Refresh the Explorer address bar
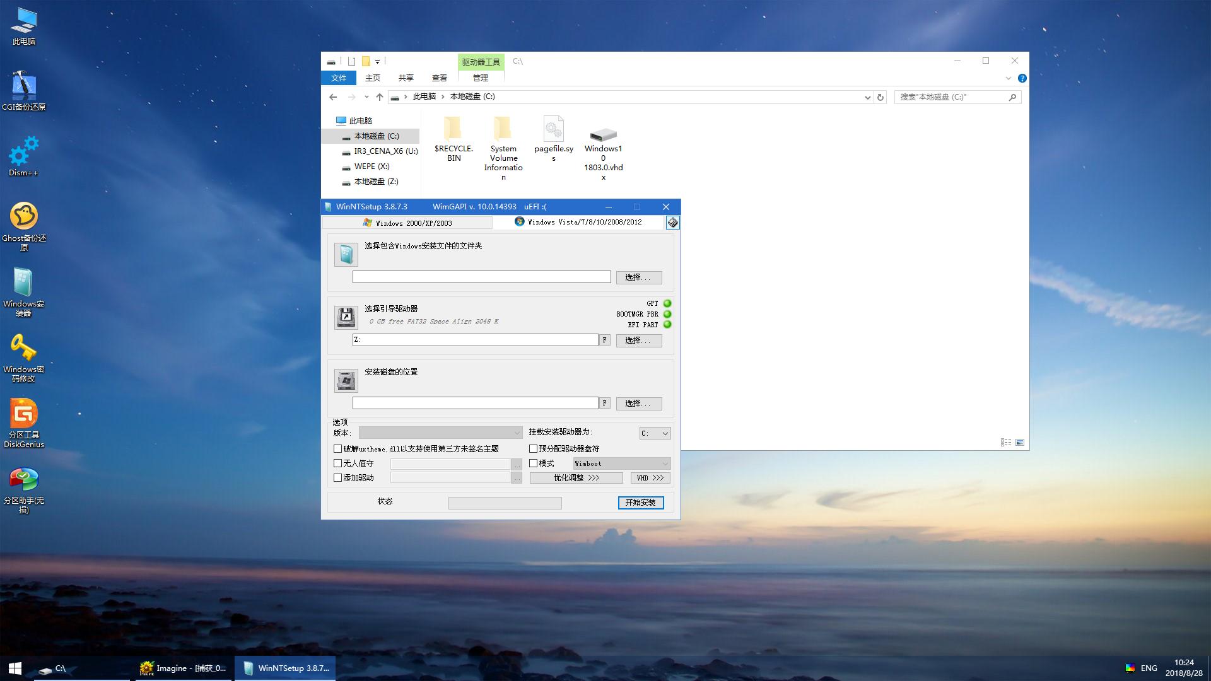The width and height of the screenshot is (1211, 681). tap(880, 97)
